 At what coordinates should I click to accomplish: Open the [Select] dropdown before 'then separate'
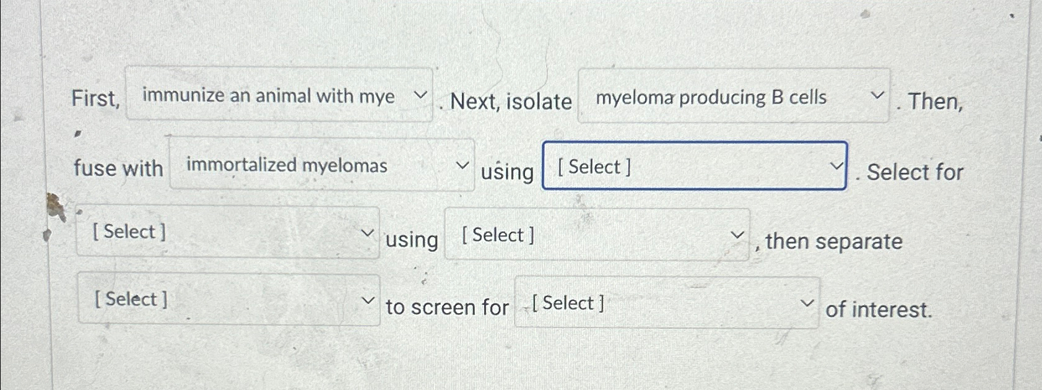(597, 235)
